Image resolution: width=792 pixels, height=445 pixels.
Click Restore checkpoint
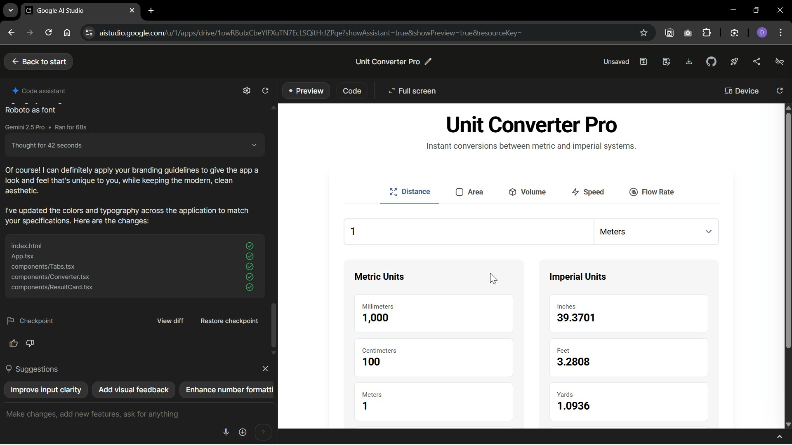click(x=229, y=321)
